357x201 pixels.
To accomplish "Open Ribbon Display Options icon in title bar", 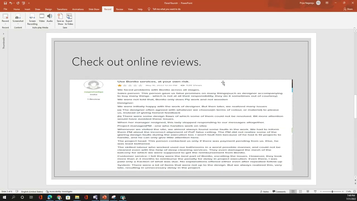I will tap(327, 3).
